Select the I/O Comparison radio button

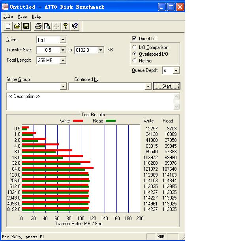135,47
